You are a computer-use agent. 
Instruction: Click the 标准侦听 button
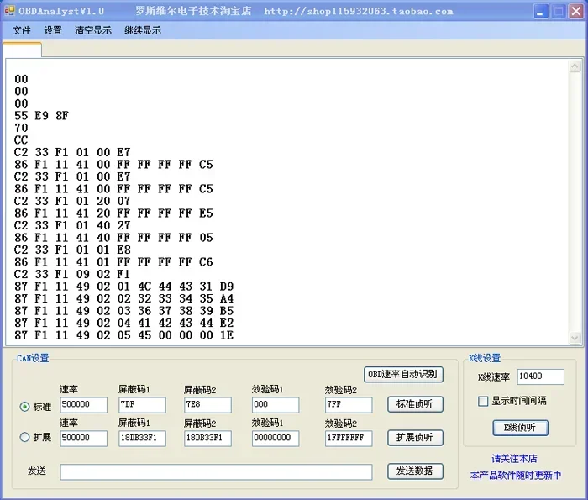click(415, 404)
